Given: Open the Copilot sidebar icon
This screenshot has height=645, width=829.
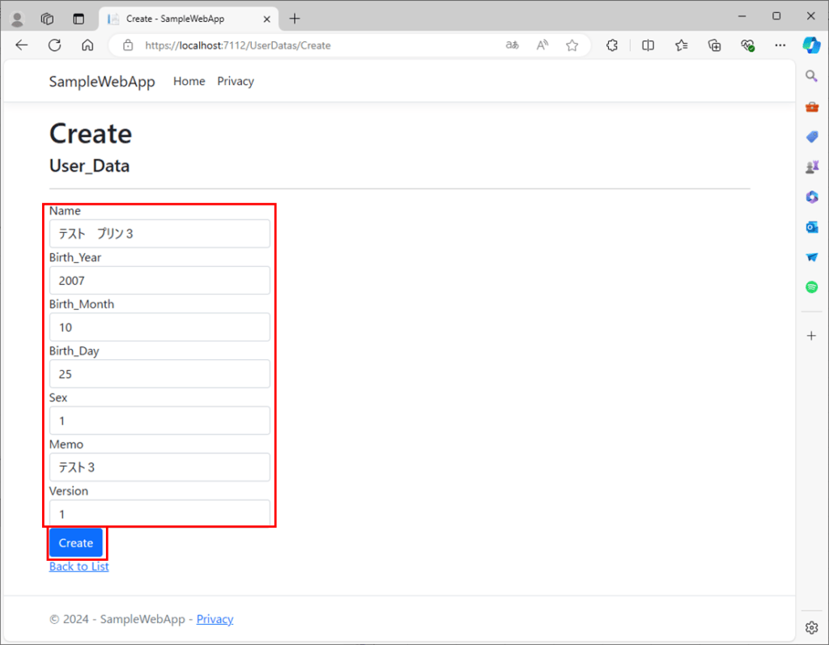Looking at the screenshot, I should coord(812,45).
